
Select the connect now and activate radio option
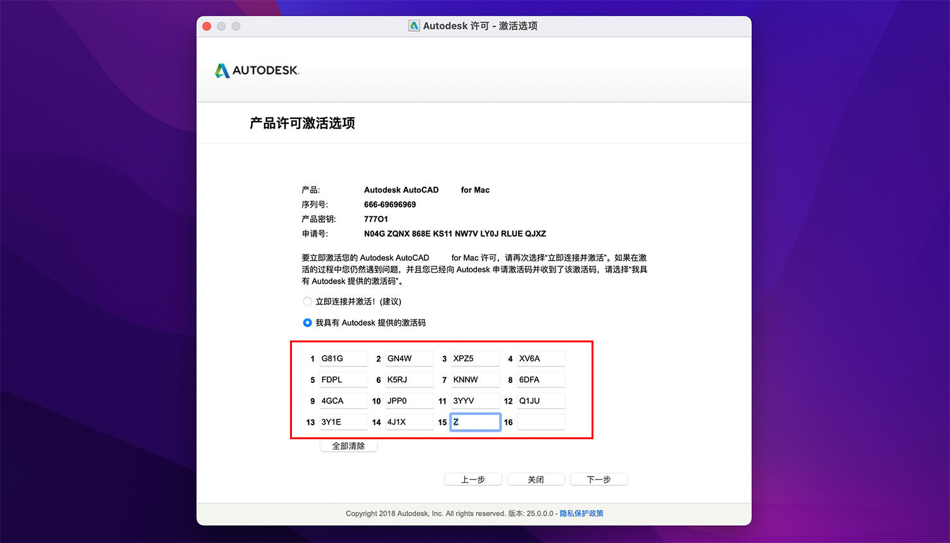(x=307, y=302)
